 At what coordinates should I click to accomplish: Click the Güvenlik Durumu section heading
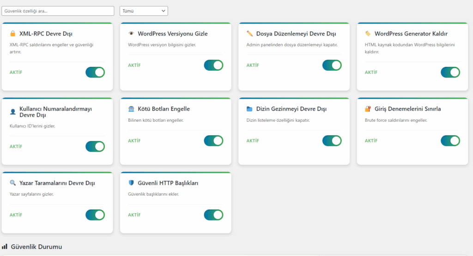click(x=36, y=247)
